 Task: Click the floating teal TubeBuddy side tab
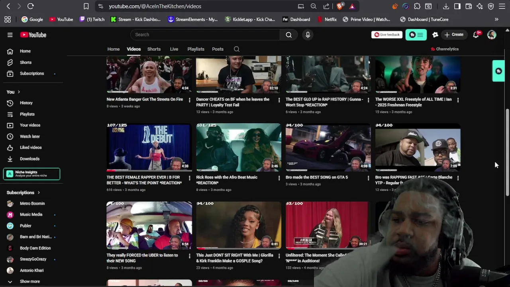tap(498, 71)
